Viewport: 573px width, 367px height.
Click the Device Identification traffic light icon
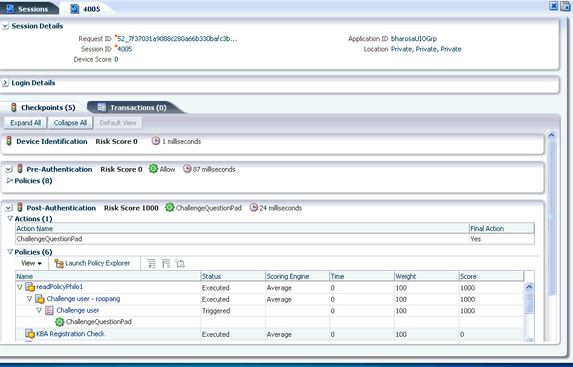9,141
